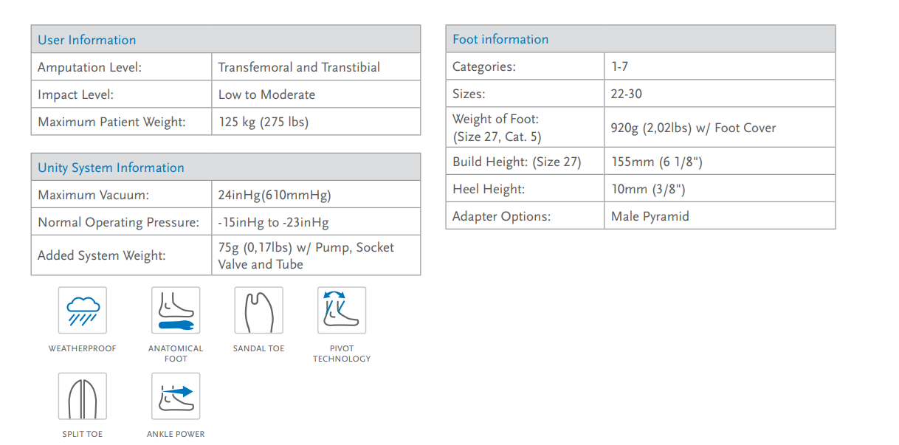Click the 22-30 sizes value
Viewport: 899px width, 445px height.
click(627, 94)
